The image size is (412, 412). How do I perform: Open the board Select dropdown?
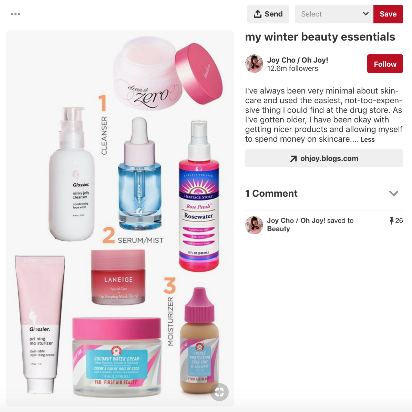334,14
